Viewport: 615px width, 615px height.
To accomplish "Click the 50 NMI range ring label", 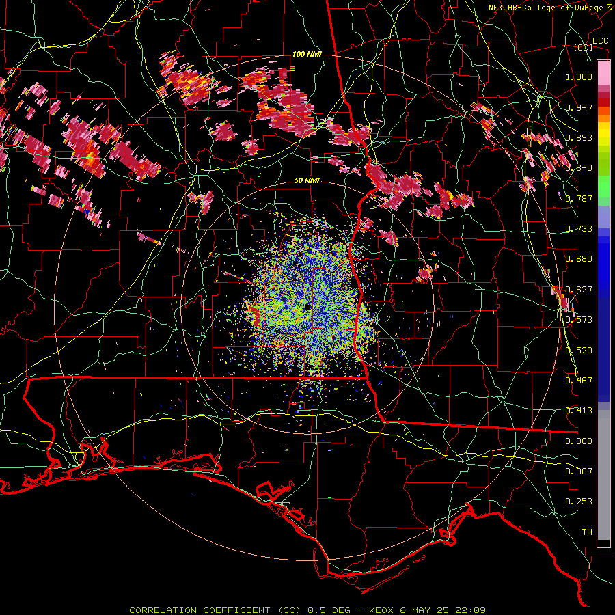I will pos(307,180).
